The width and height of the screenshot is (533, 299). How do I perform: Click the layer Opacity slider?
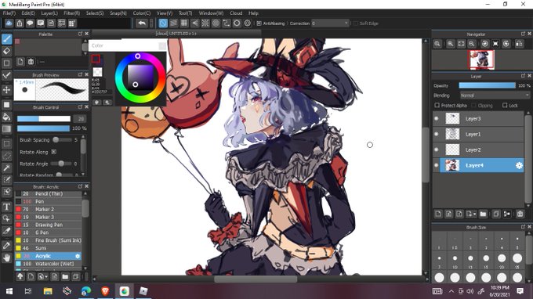coord(487,85)
